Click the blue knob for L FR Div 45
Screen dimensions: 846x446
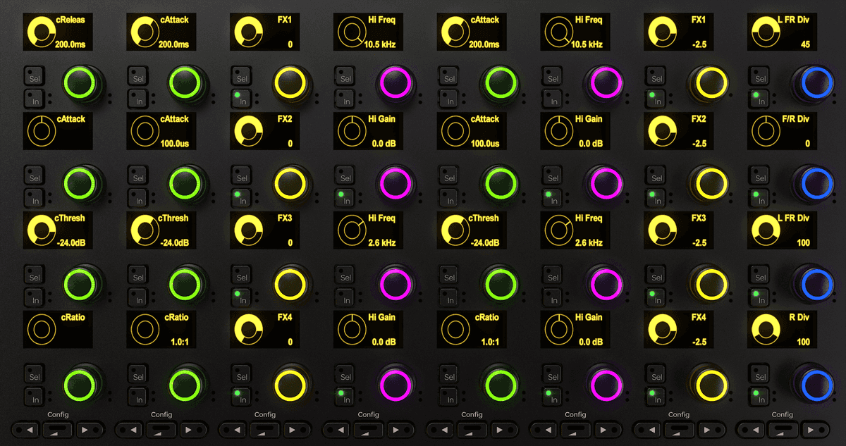815,83
